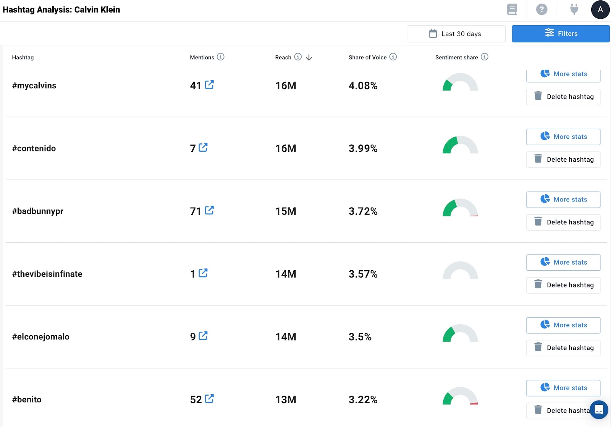Click the 15M reach value
Viewport: 611px width, 427px height.
pyautogui.click(x=286, y=211)
